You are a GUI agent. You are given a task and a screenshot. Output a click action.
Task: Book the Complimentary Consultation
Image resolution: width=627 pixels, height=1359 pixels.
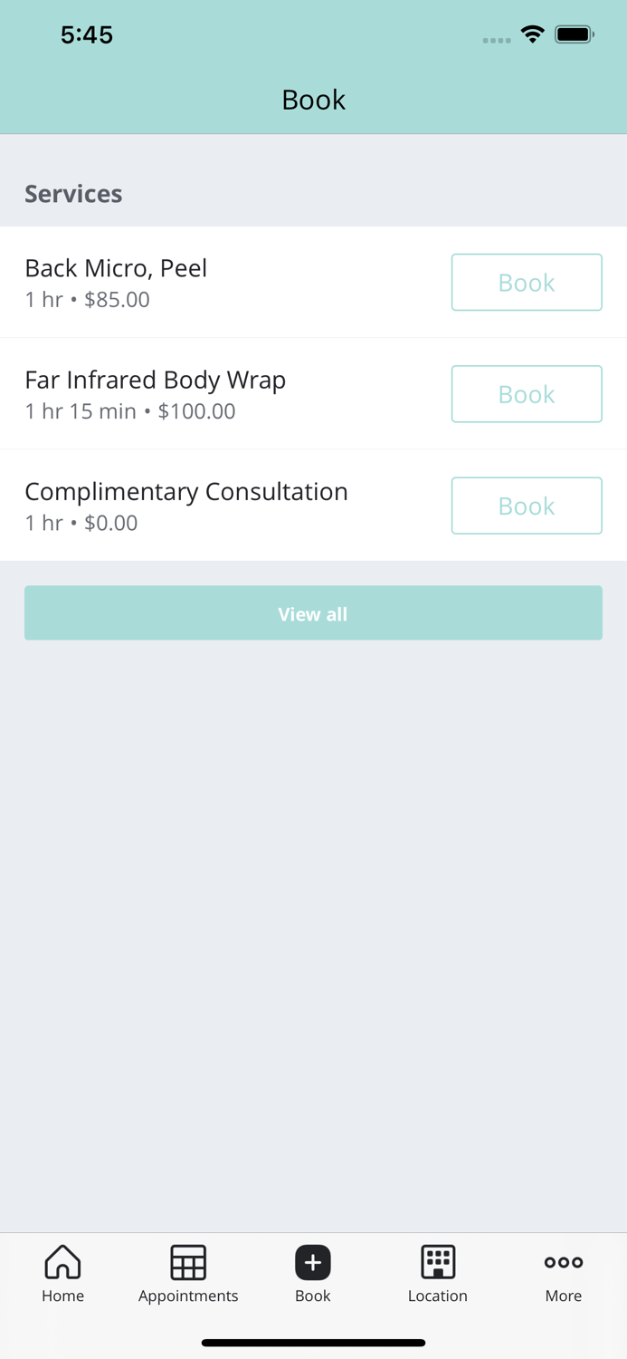527,506
